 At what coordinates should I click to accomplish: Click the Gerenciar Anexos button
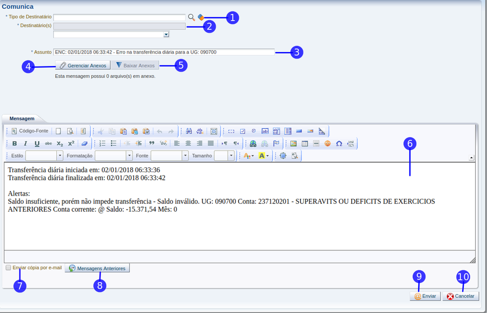tap(83, 66)
